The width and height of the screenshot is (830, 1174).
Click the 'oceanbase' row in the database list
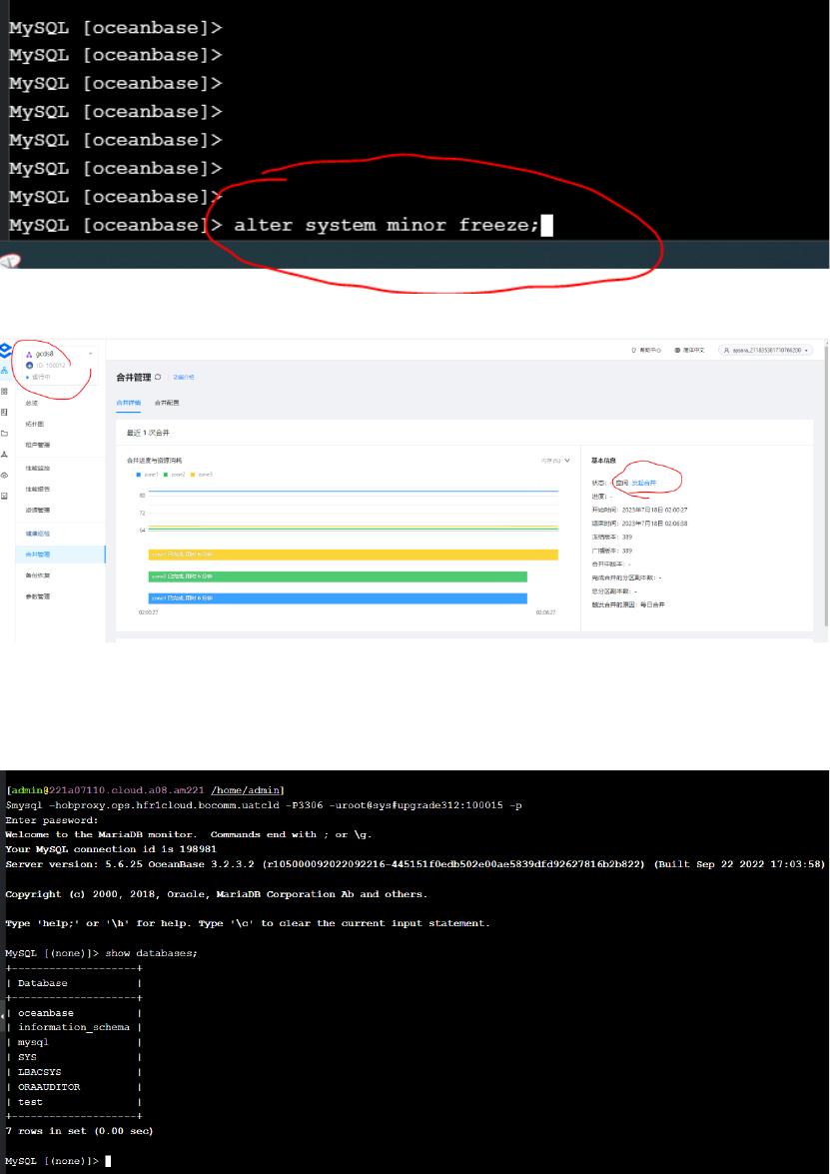46,1012
